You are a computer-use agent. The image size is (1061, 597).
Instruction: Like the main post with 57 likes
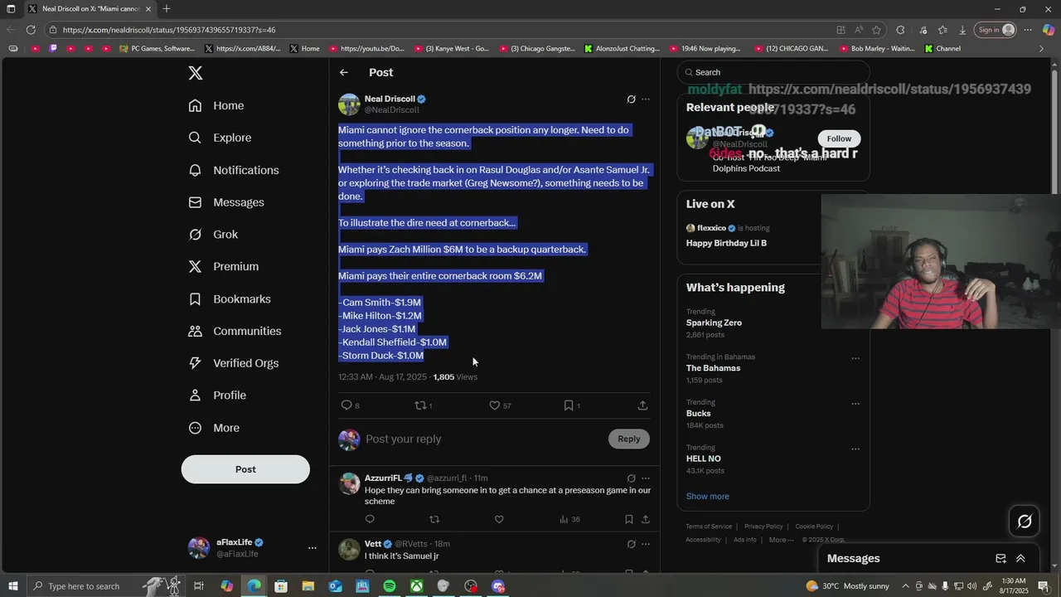495,405
